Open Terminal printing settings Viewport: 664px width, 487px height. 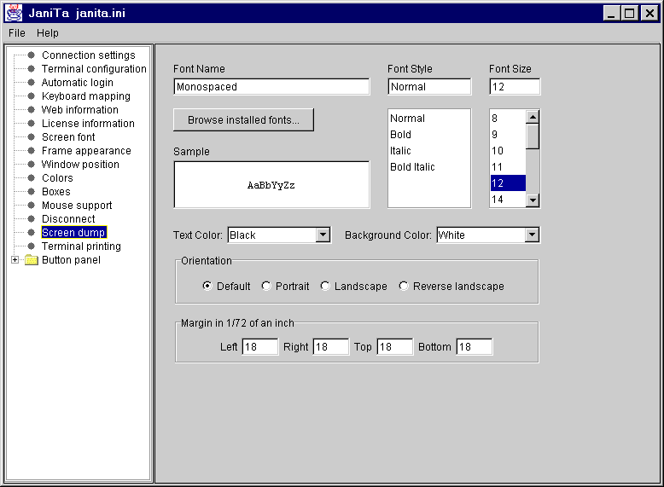(x=81, y=246)
